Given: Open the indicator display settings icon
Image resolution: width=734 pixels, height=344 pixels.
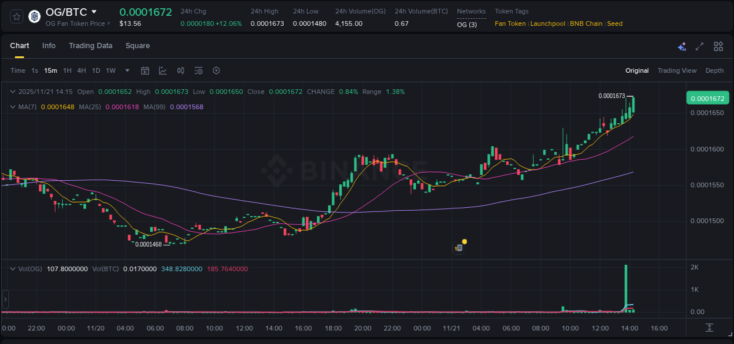Looking at the screenshot, I should point(198,70).
